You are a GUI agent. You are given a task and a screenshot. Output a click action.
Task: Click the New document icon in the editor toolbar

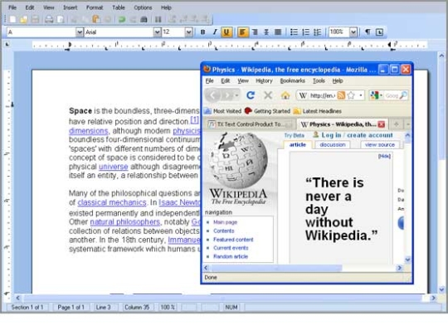tap(12, 19)
